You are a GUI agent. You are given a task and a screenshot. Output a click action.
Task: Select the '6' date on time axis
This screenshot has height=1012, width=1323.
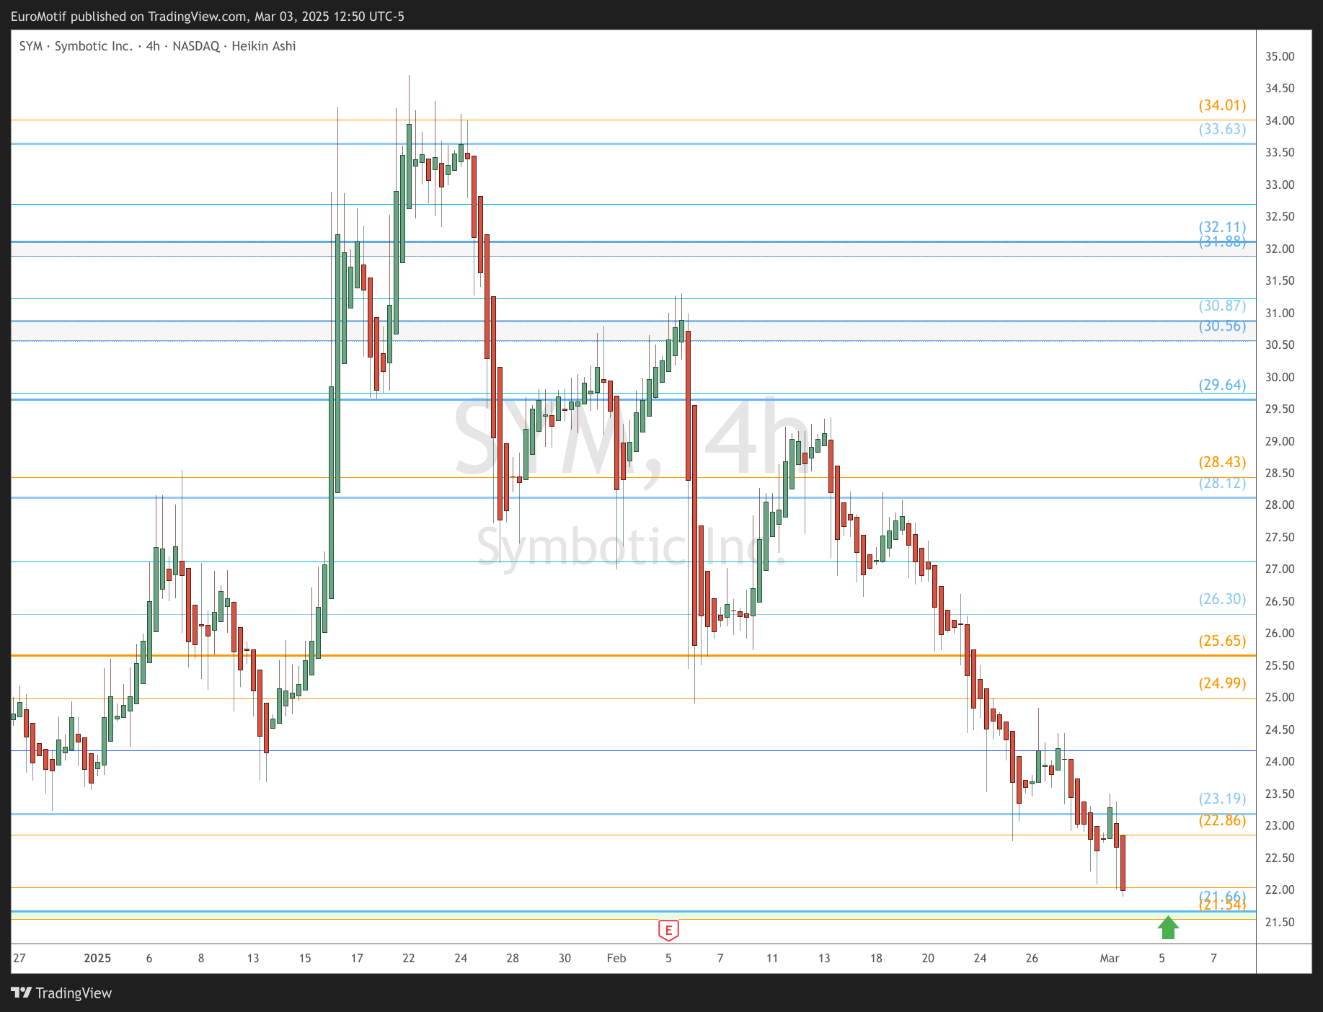pyautogui.click(x=149, y=958)
